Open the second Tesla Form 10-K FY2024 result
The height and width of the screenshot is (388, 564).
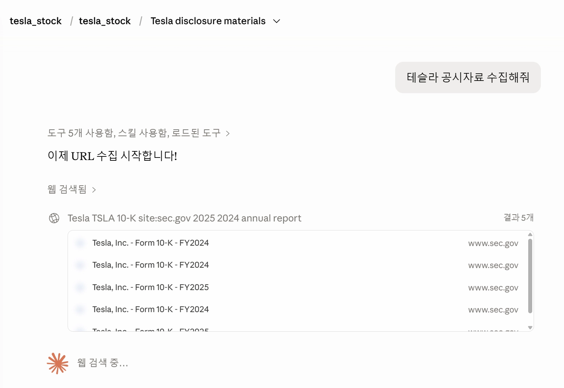[x=300, y=265]
